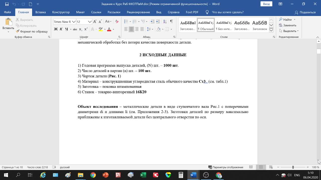Toggle Underline formatting (Ч)
The width and height of the screenshot is (321, 180).
coord(66,29)
